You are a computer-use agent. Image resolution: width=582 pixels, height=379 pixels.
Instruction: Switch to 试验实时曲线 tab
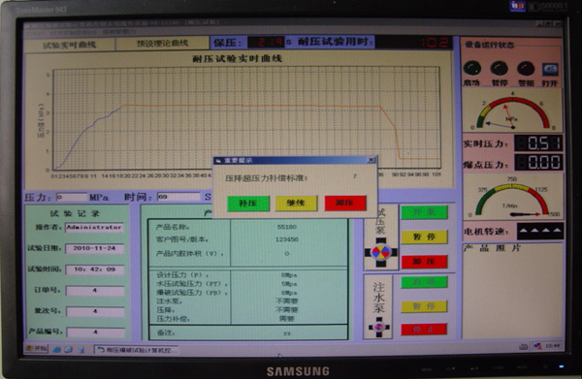coord(70,45)
